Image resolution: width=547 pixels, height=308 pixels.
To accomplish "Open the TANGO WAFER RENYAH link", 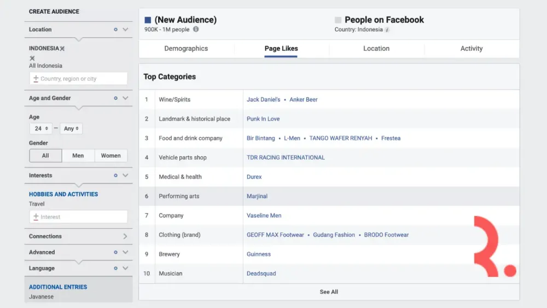I will coord(341,138).
